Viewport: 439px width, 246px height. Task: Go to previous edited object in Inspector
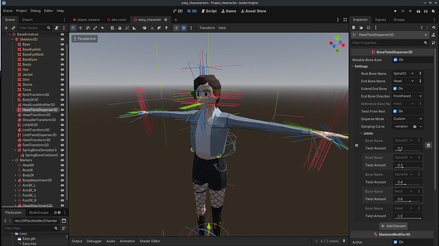point(422,27)
